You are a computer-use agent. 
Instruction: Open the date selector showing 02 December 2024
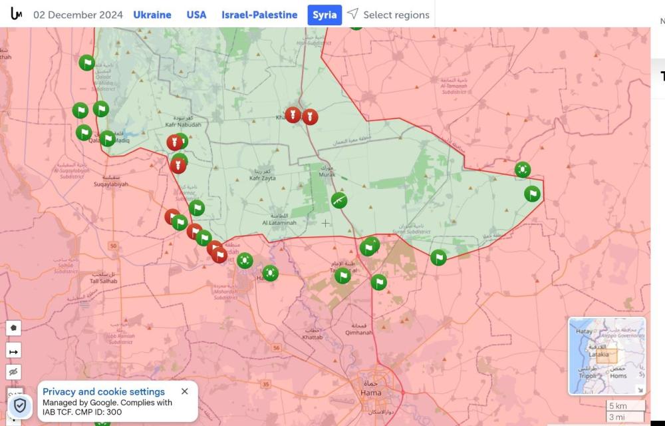pos(78,15)
